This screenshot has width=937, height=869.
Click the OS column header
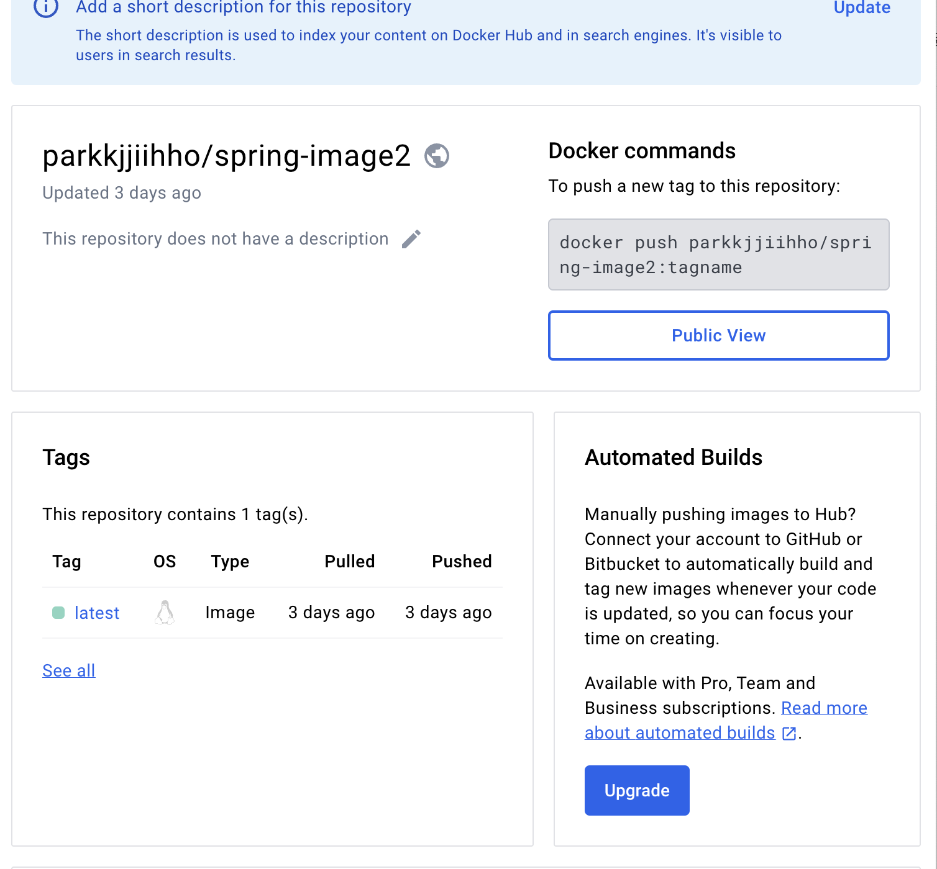[x=165, y=562]
